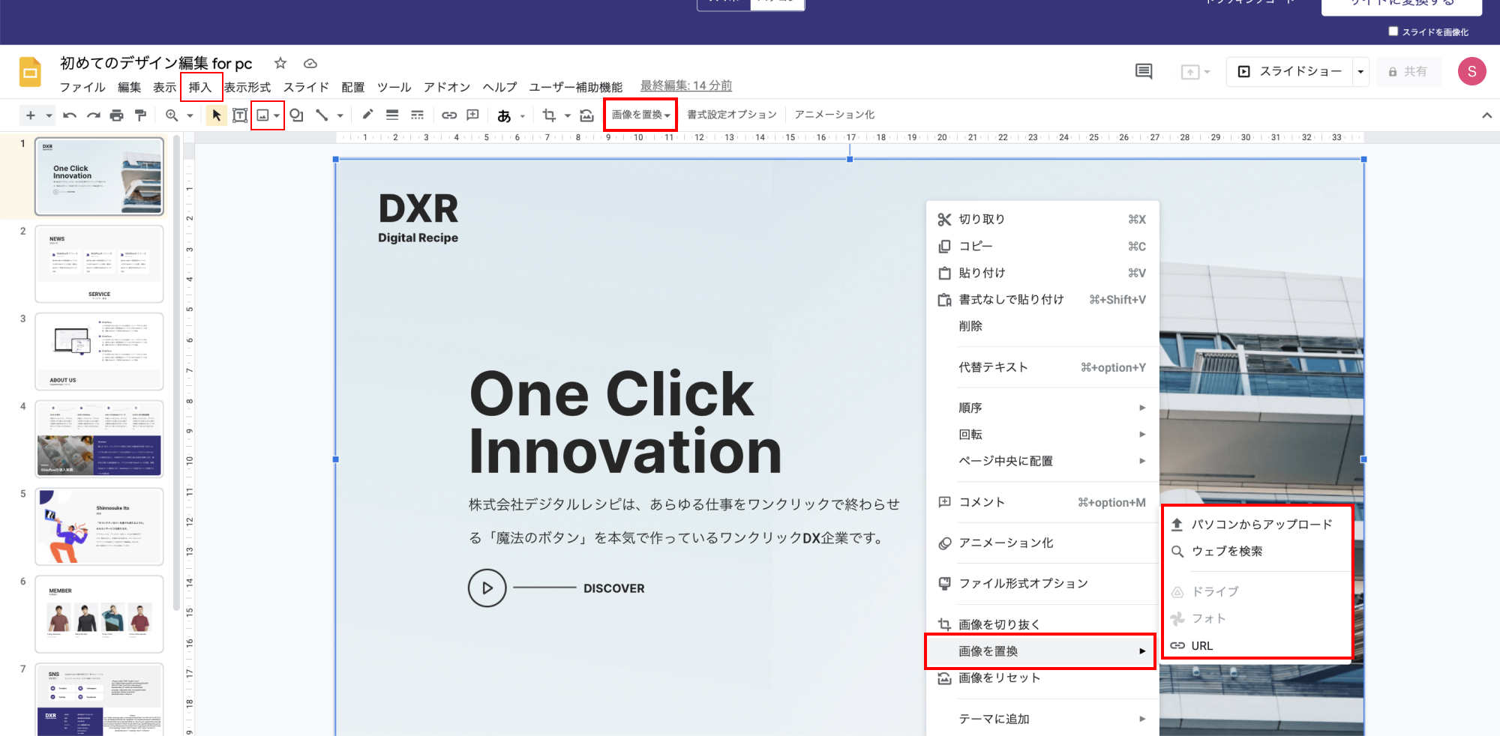Open the 挿入 menu
Screen dimensions: 1500x736
click(x=200, y=87)
